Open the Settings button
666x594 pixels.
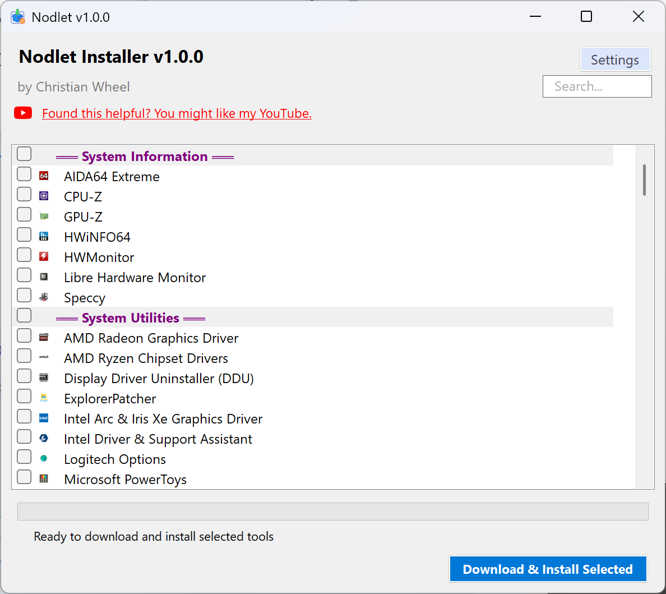click(615, 59)
